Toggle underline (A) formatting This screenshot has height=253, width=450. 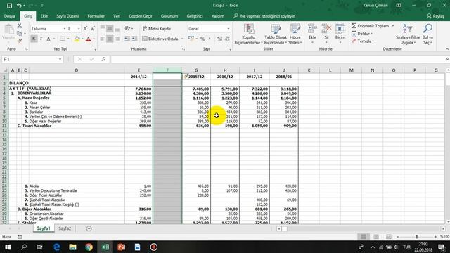pyautogui.click(x=49, y=39)
